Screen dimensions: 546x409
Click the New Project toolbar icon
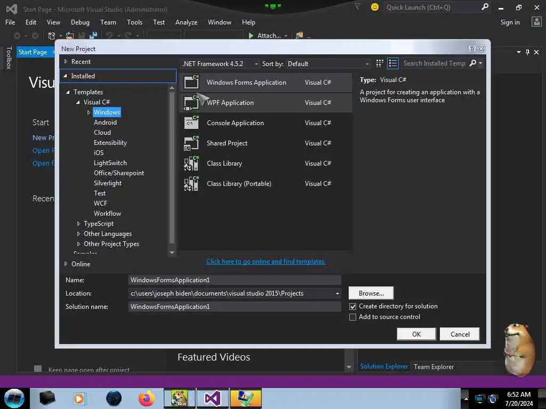(x=52, y=36)
